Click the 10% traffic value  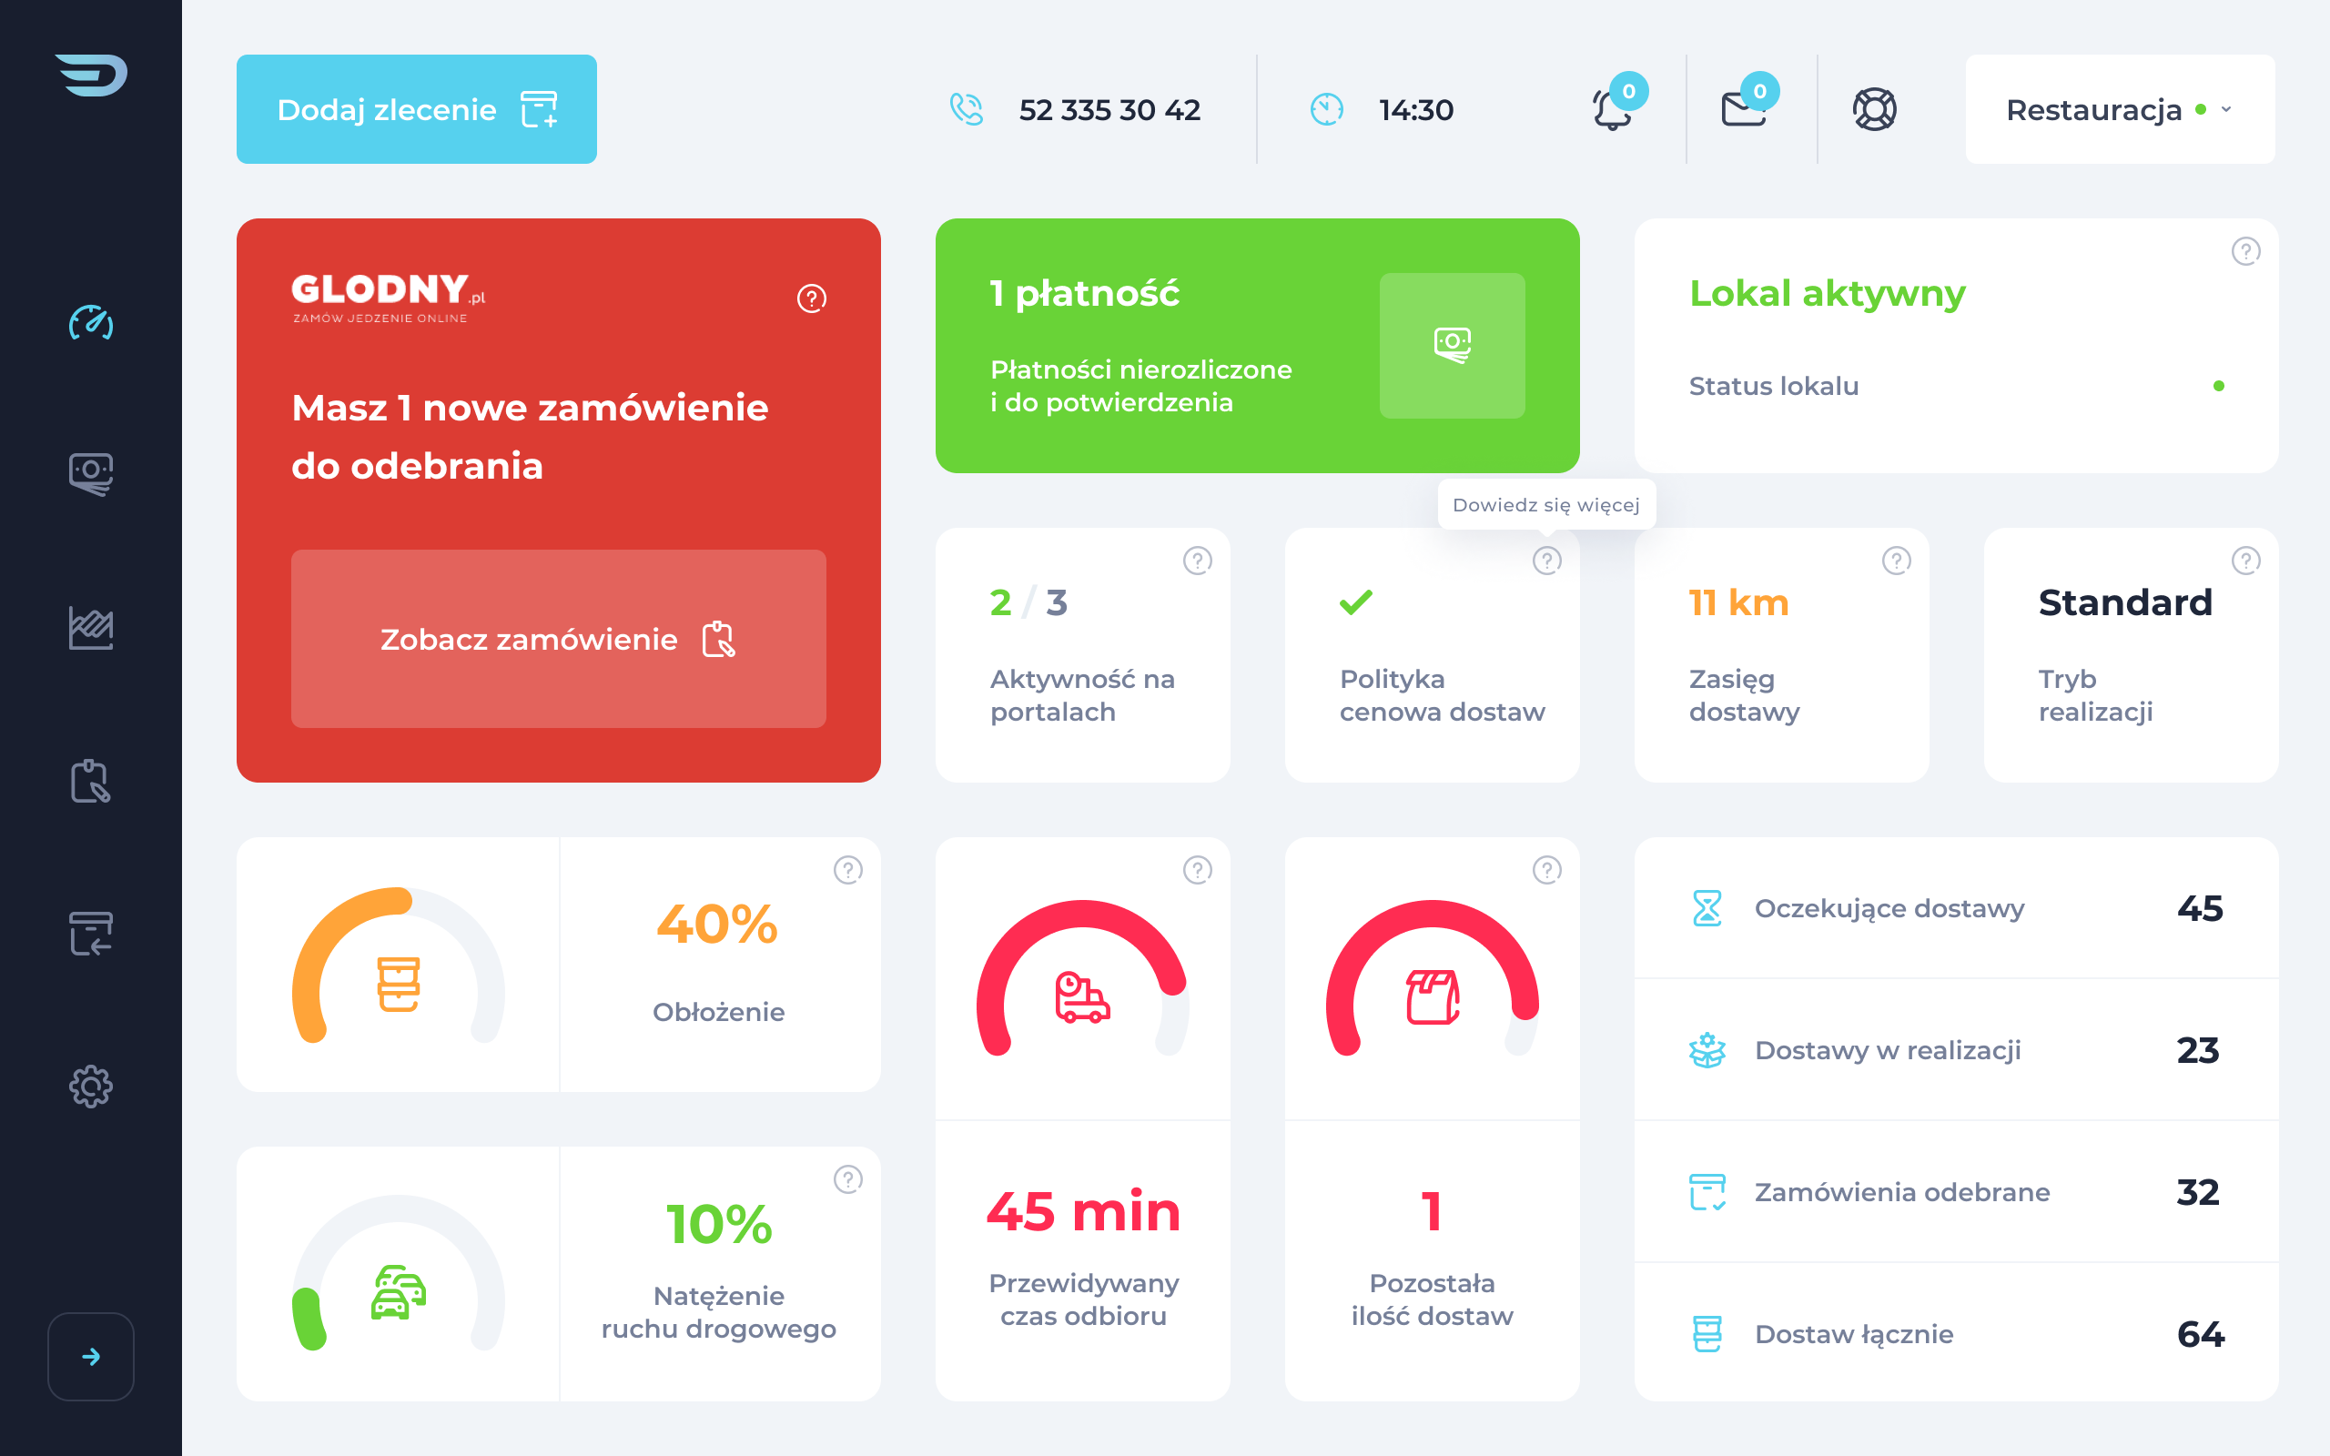(x=719, y=1225)
